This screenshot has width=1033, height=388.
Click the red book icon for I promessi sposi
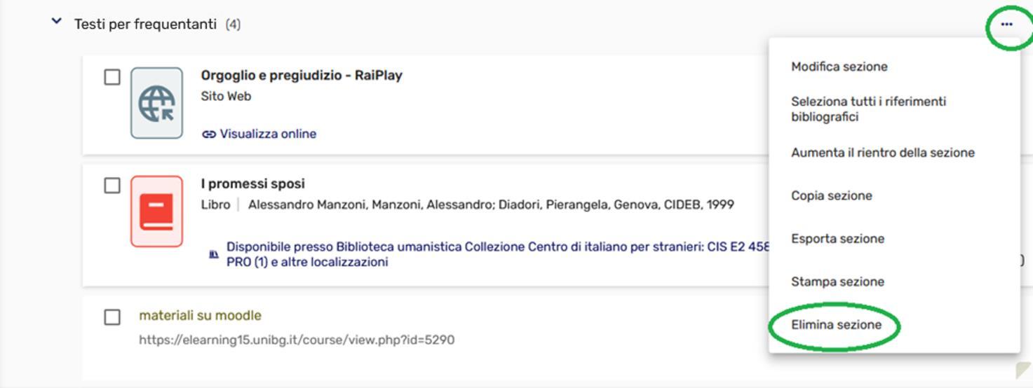point(156,212)
